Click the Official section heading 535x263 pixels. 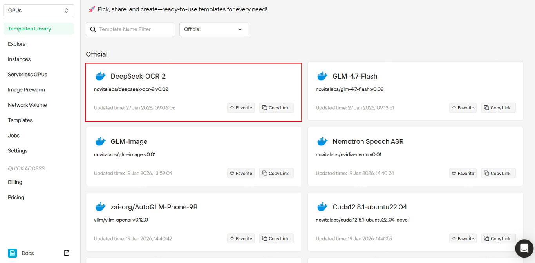(97, 54)
